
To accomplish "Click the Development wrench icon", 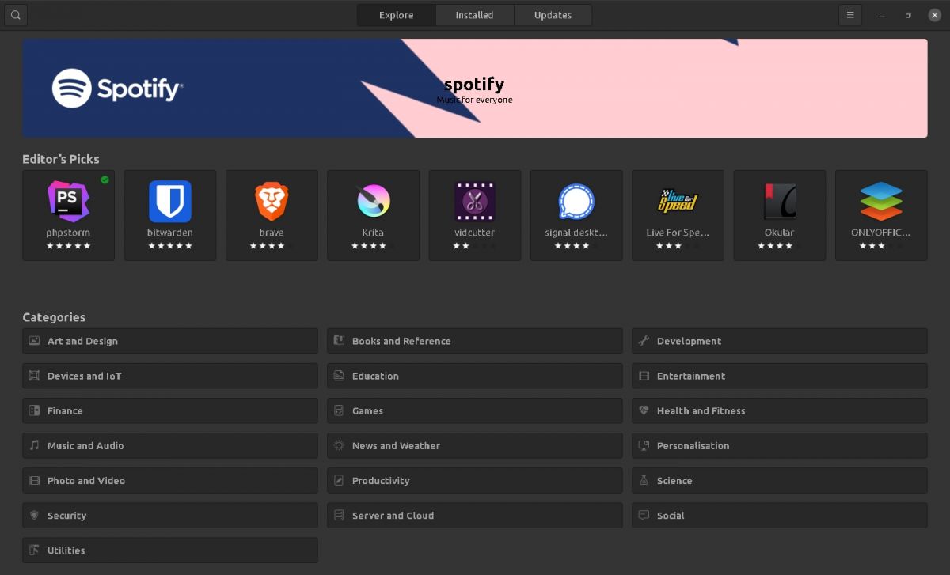I will (644, 341).
